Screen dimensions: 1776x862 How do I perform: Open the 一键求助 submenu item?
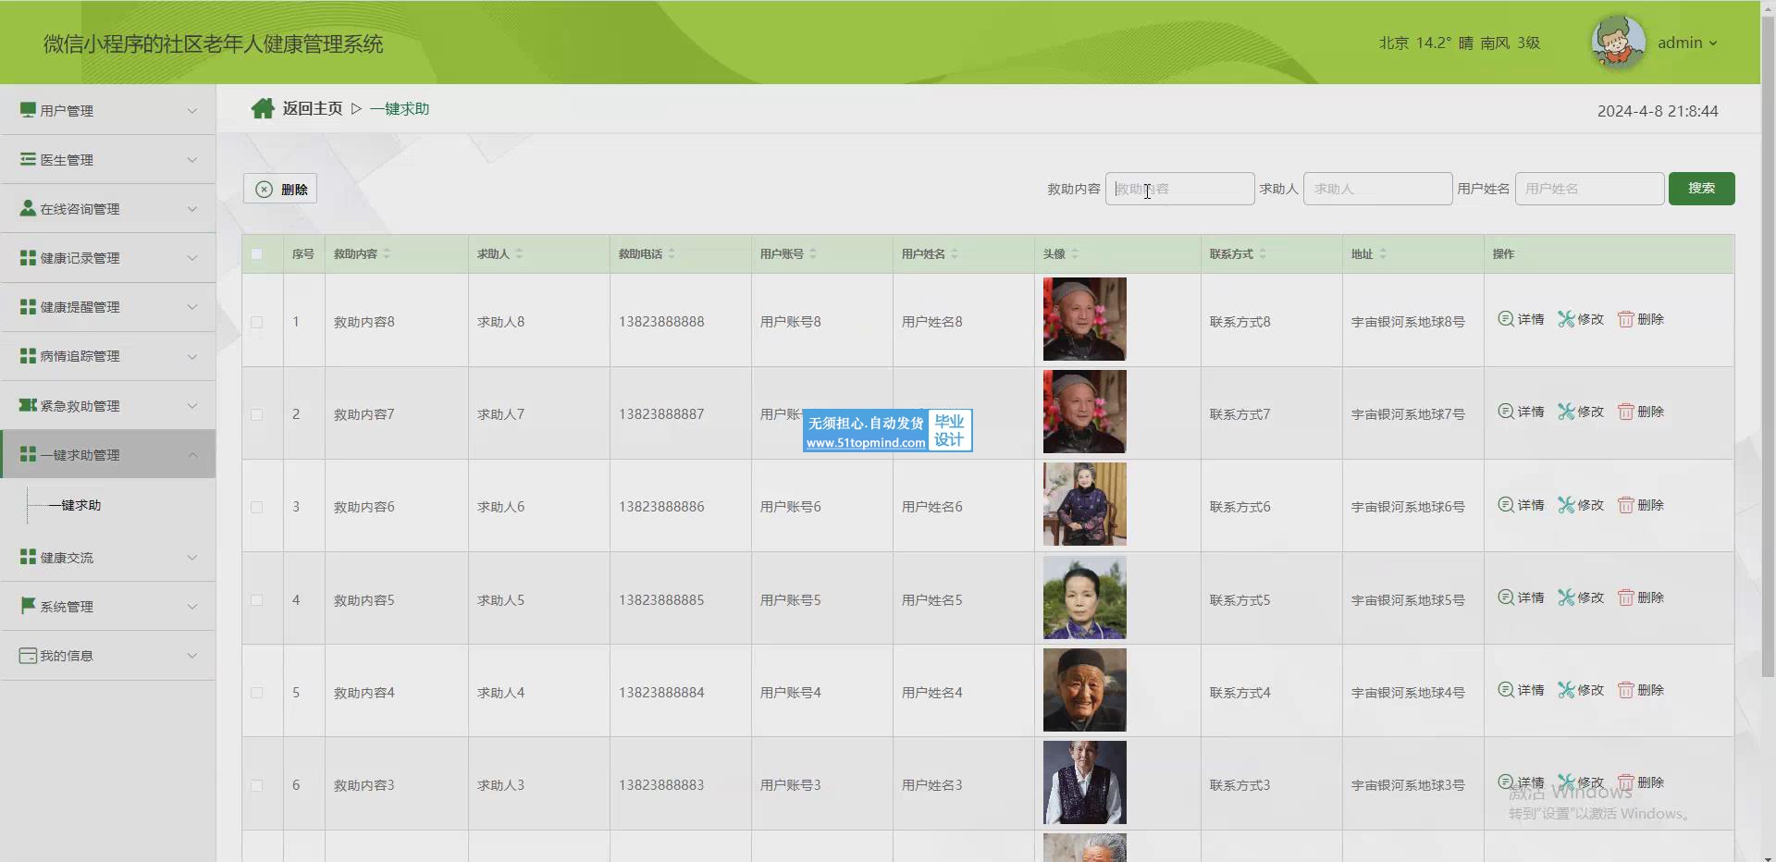(x=75, y=505)
